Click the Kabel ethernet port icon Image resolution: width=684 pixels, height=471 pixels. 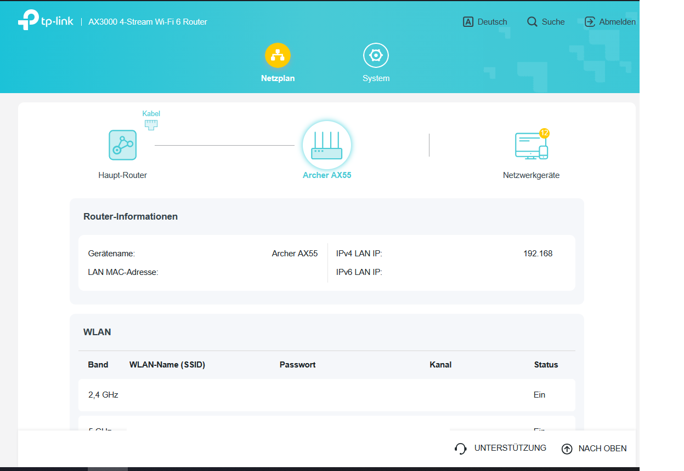(x=151, y=125)
